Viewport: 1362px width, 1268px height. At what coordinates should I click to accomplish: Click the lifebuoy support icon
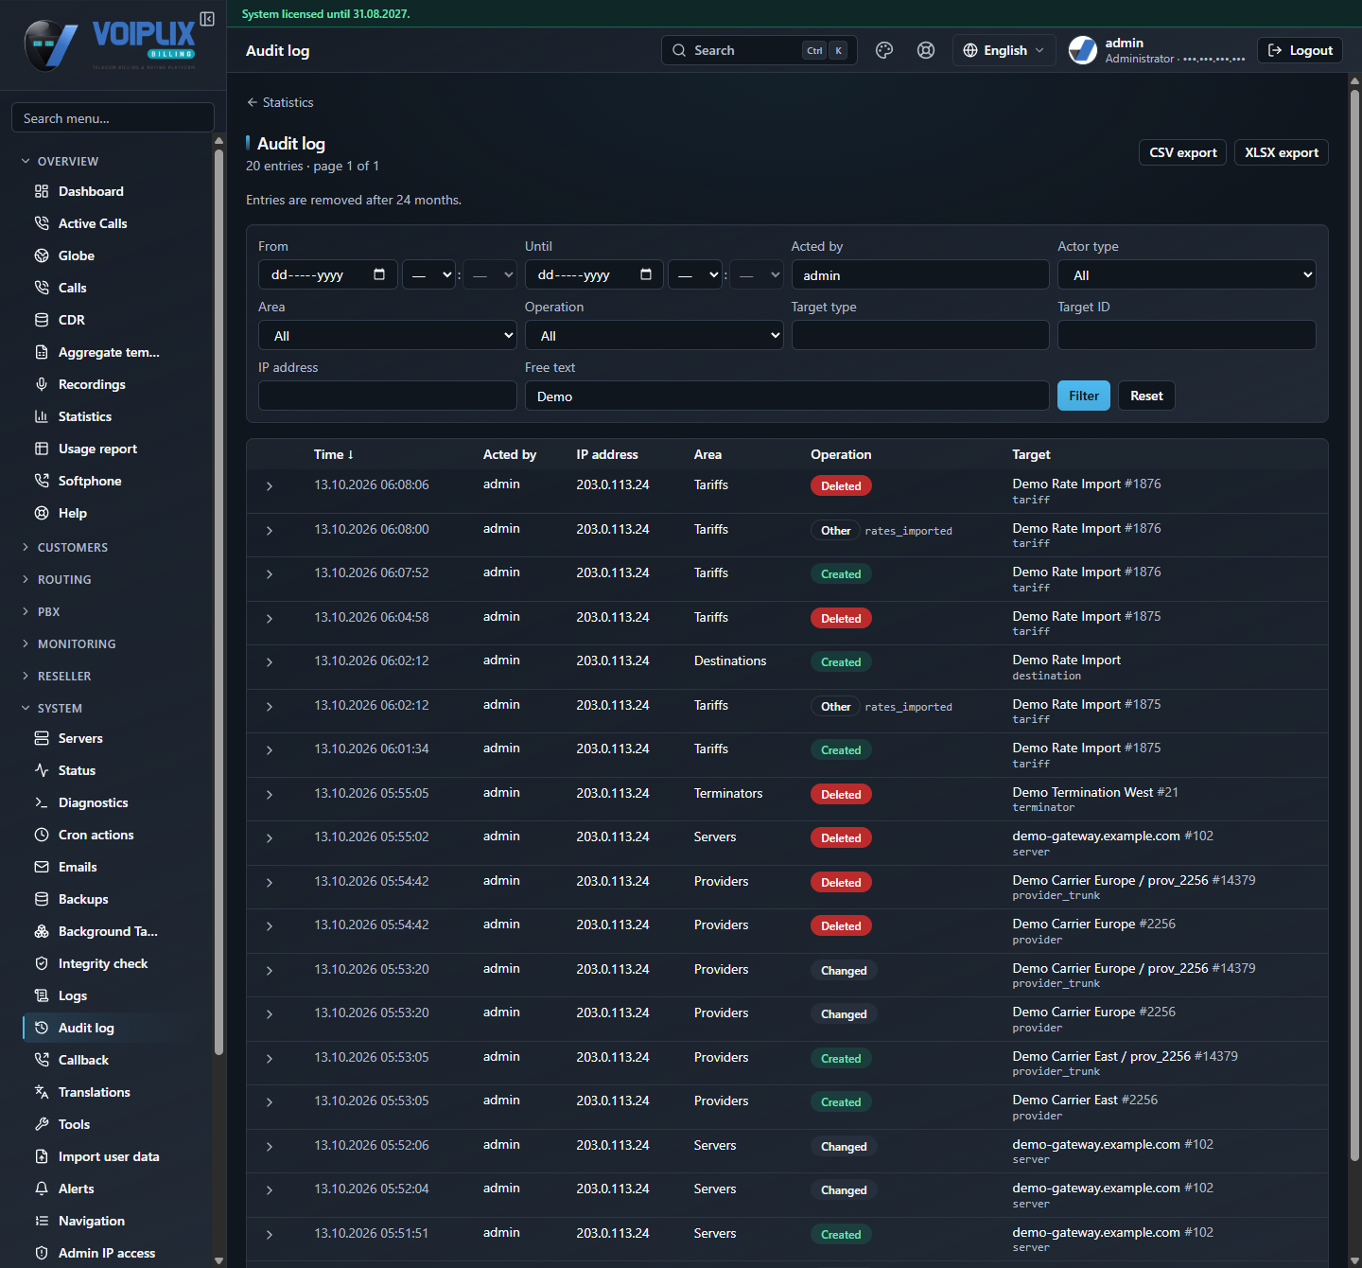tap(926, 50)
